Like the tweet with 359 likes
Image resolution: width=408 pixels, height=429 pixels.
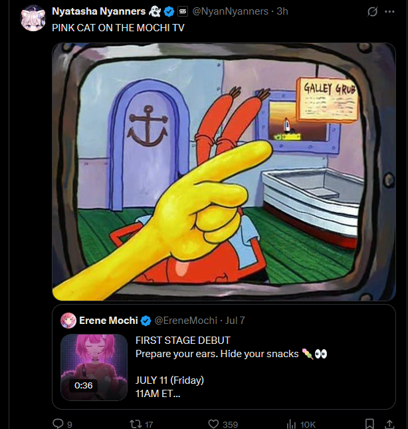(213, 424)
